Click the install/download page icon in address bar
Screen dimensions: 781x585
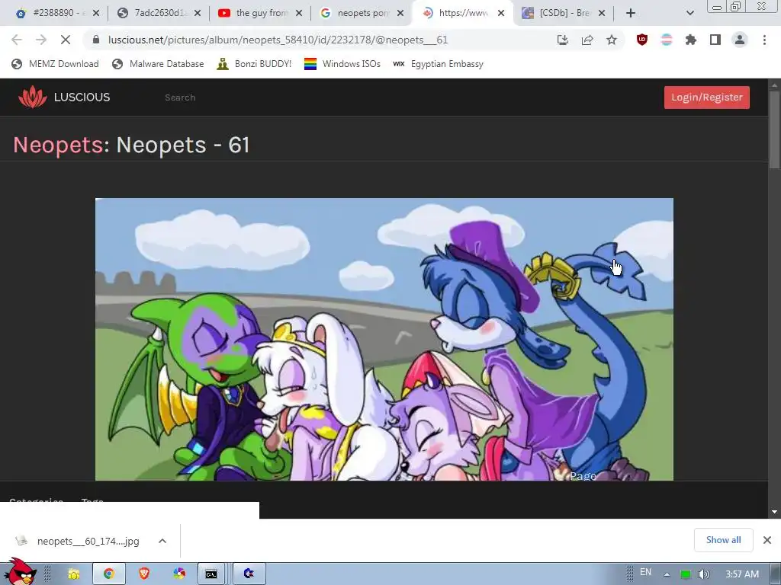tap(563, 40)
